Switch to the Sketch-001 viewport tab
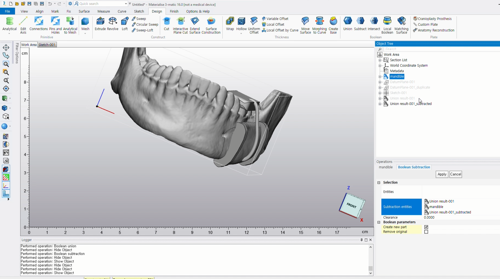The height and width of the screenshot is (279, 500). pyautogui.click(x=47, y=45)
